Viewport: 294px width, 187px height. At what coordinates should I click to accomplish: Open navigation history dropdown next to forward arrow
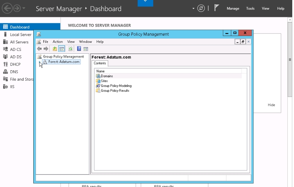point(24,8)
